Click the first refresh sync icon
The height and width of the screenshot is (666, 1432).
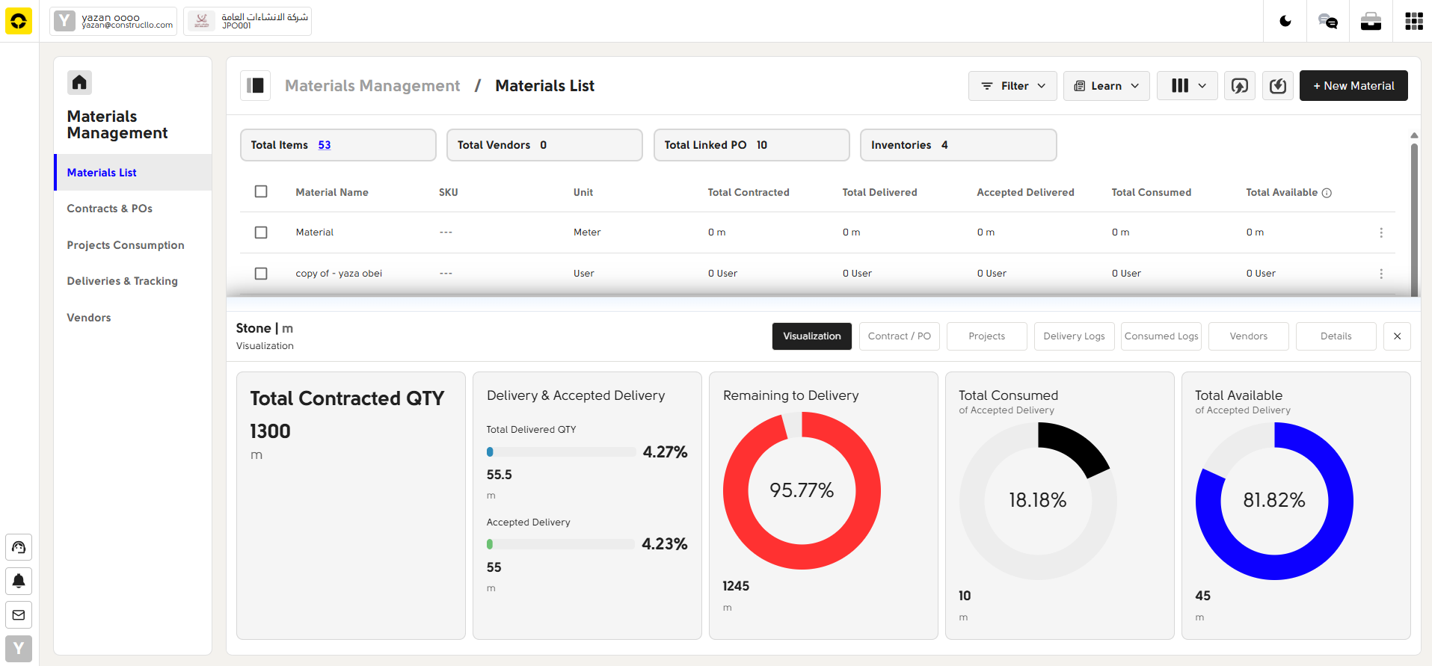click(x=1240, y=86)
